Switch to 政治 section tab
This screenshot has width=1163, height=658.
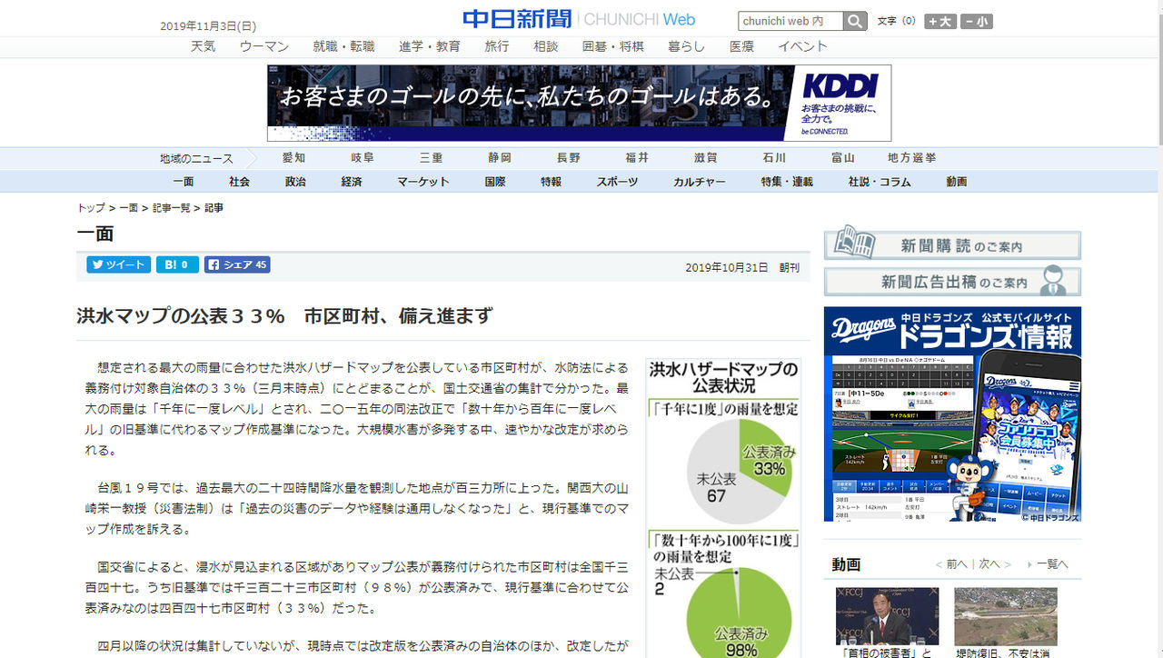[x=295, y=182]
